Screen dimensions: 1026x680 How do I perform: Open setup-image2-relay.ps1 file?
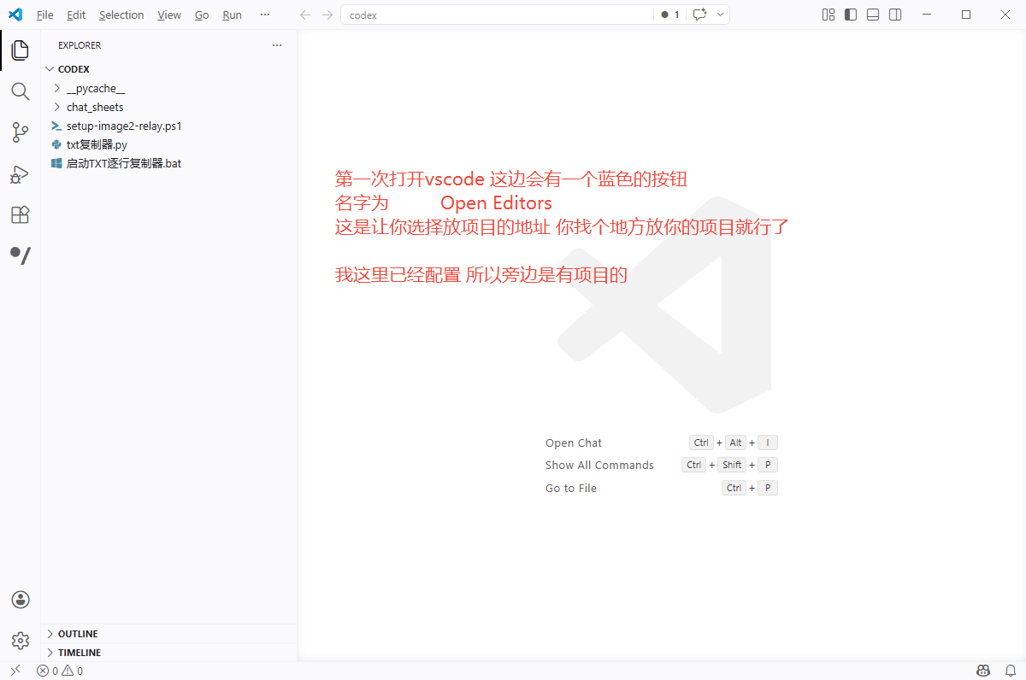169,126
